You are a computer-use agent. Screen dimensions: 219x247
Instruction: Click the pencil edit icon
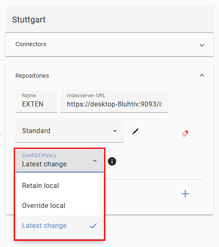(x=135, y=131)
